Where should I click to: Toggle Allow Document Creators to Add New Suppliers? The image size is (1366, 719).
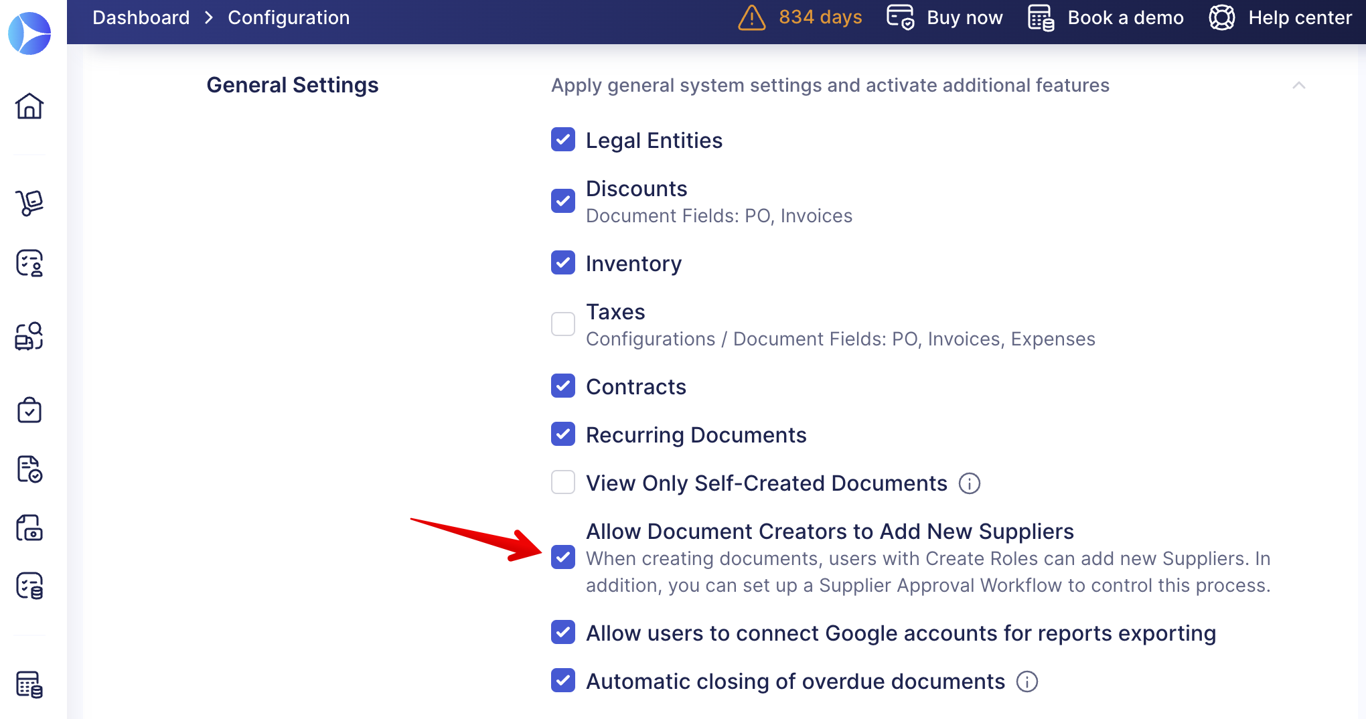tap(563, 557)
